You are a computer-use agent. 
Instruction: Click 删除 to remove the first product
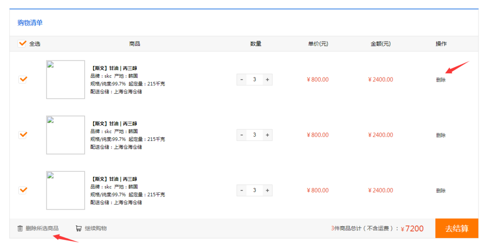441,80
